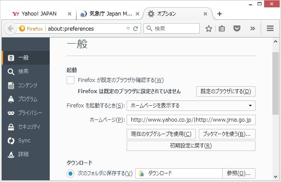
Task: Open the コンテンツ preferences pane label
Action: pos(28,85)
